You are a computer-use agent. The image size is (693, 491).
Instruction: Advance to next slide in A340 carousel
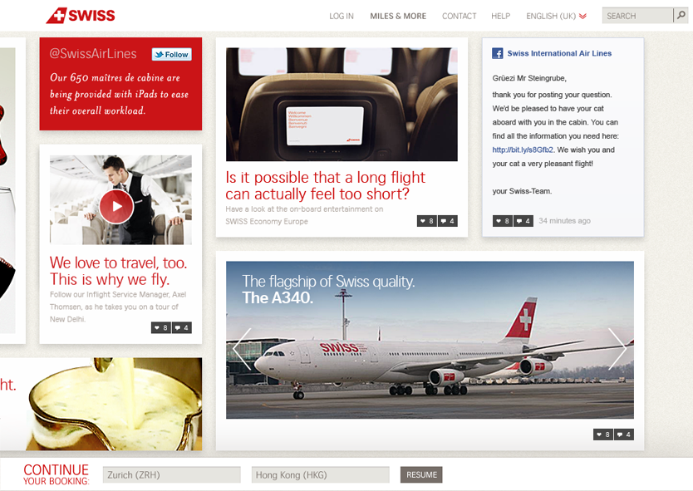tap(617, 349)
